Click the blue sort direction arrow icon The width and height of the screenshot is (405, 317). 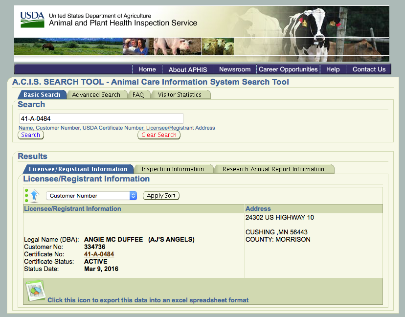coord(34,196)
